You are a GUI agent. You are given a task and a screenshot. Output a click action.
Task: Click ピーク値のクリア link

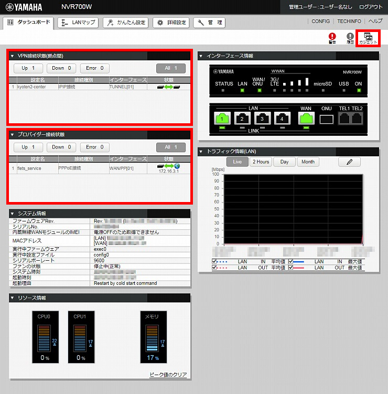[168, 375]
